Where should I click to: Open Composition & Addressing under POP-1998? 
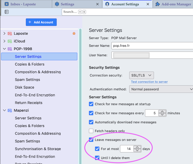click(39, 72)
